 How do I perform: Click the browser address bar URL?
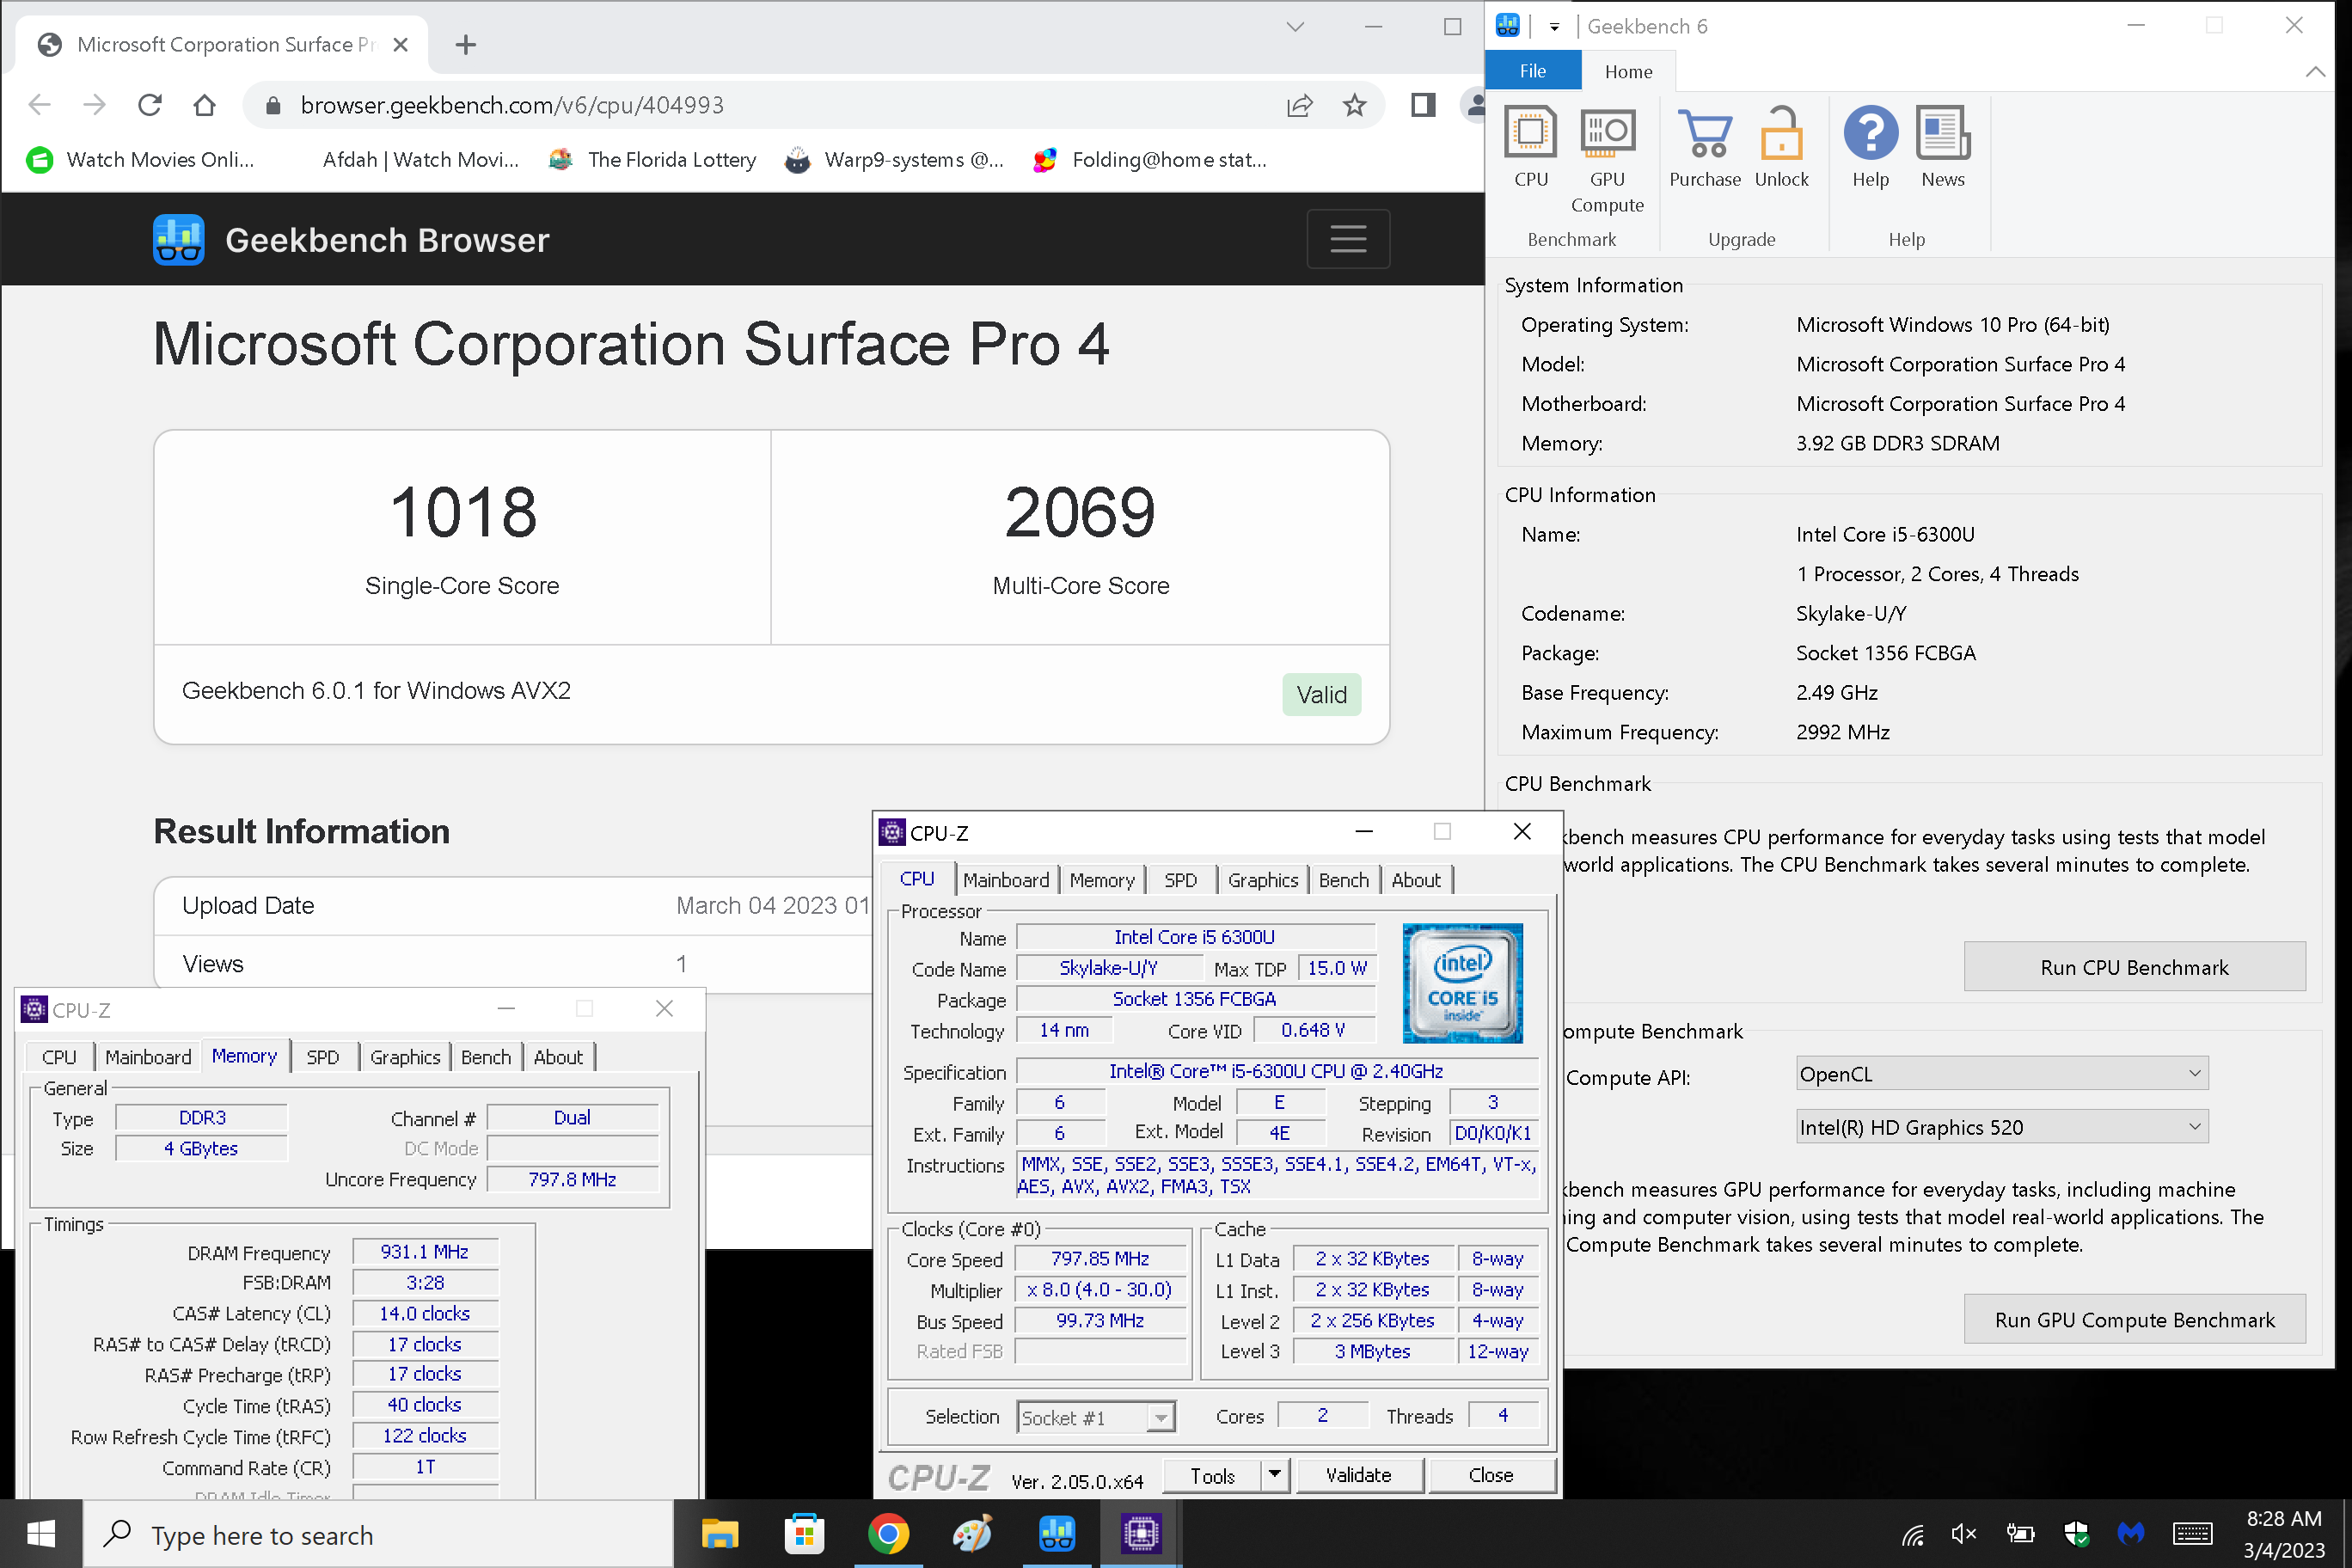point(512,105)
